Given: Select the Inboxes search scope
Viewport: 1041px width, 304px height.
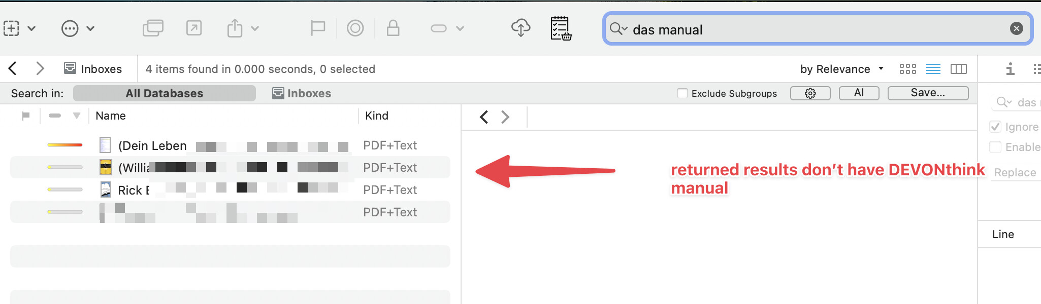Looking at the screenshot, I should 302,93.
